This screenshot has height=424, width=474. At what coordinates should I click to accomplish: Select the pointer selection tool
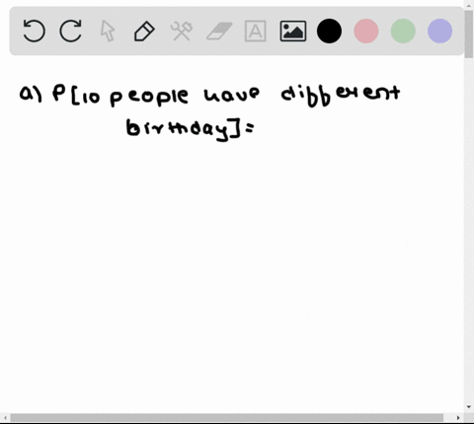(108, 31)
